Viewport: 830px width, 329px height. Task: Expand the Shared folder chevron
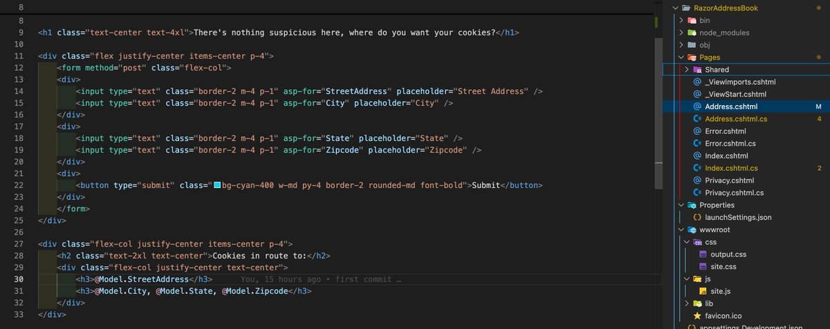click(x=687, y=70)
